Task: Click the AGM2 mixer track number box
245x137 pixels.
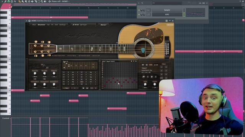Action: coord(149,14)
